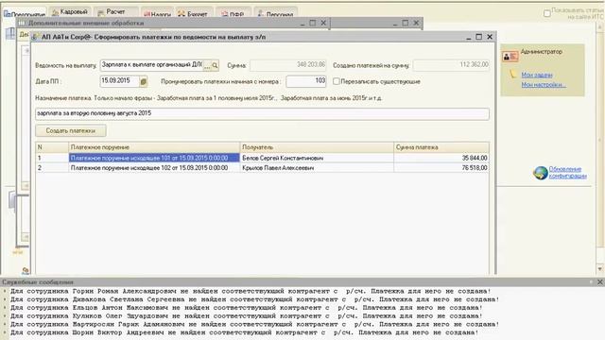
Task: Toggle Перезаписать существующие checkbox
Action: point(337,81)
